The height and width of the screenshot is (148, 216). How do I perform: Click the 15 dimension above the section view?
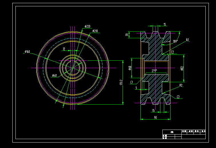(x=165, y=24)
